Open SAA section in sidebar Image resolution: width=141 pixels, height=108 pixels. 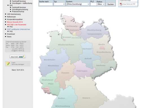pyautogui.click(x=11, y=5)
